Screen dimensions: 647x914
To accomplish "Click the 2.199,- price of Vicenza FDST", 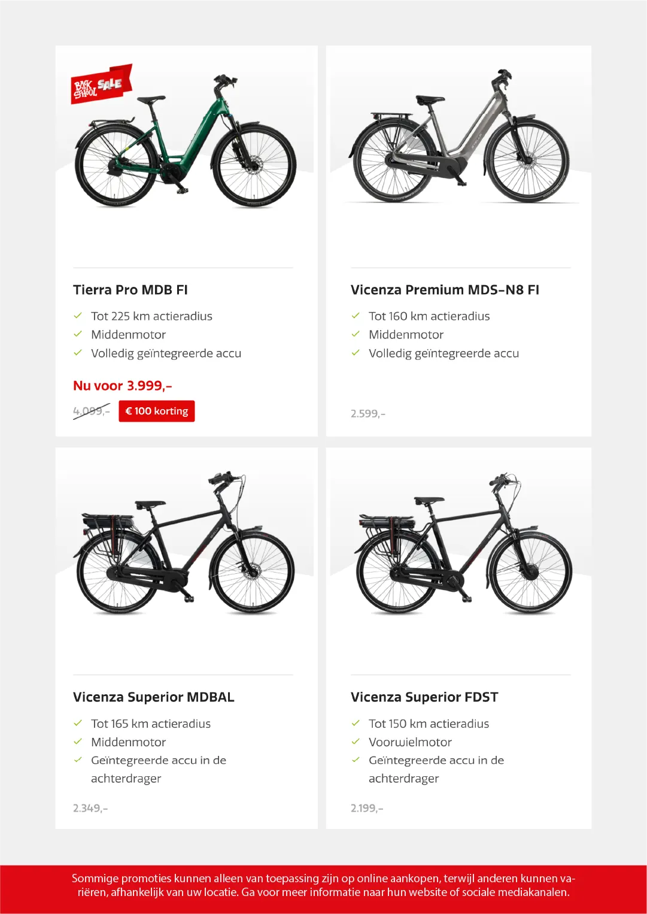I will tap(367, 808).
